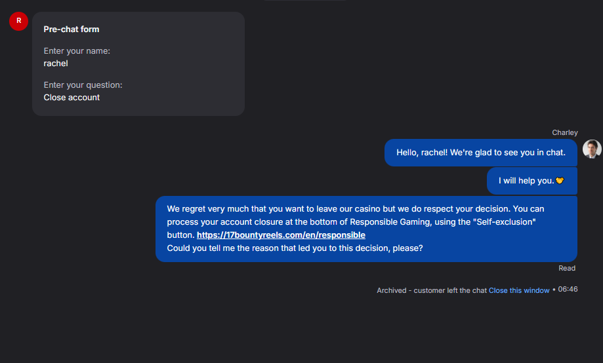
Task: Click the "Close account" question text
Action: coord(72,98)
